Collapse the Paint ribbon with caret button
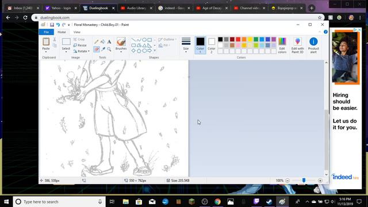Viewport: 368px width, 207px height. (x=320, y=32)
